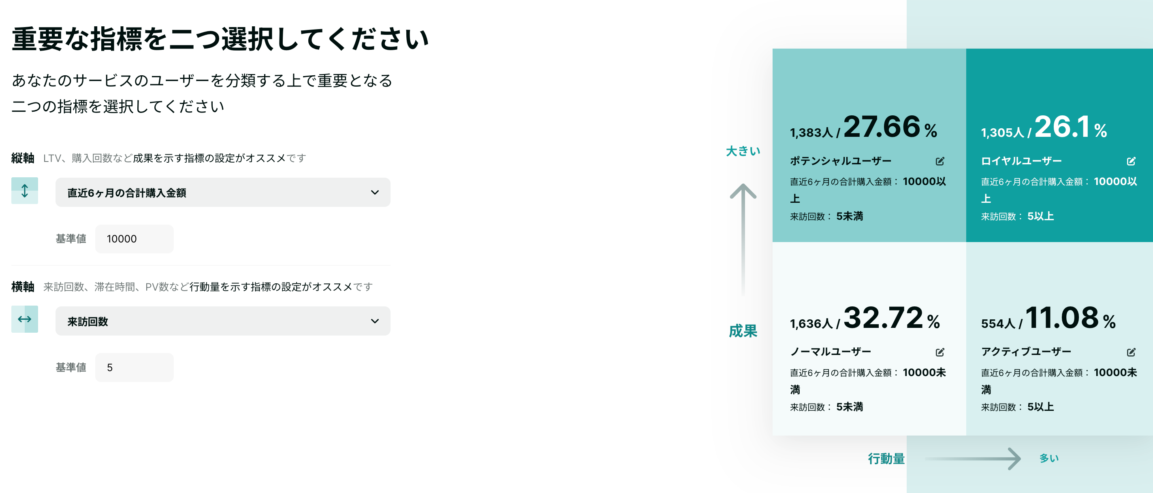Open the 直近6ヶ月の合計購入金額 dropdown

coord(223,192)
